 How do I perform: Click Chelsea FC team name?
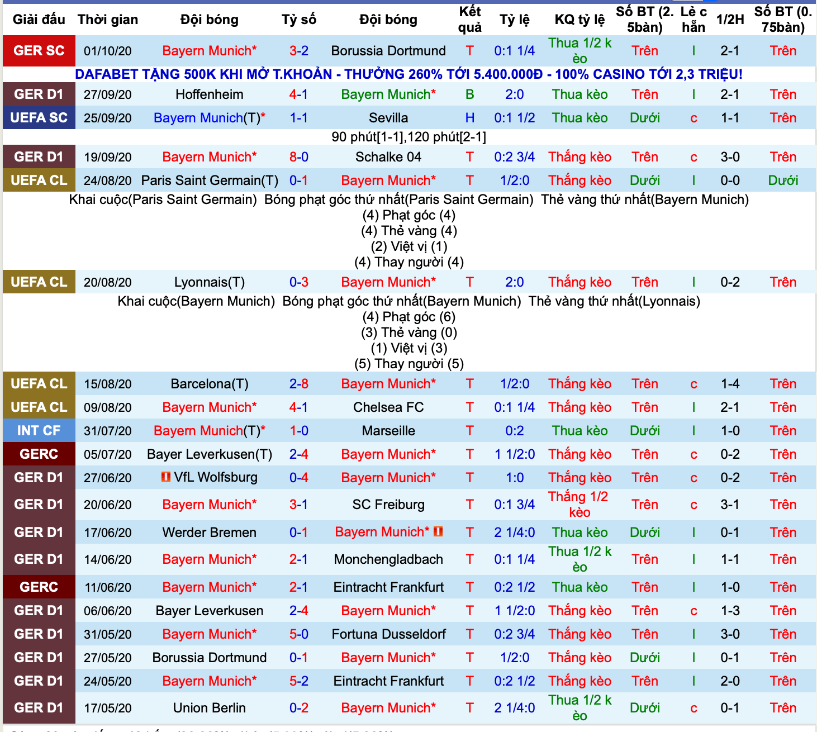[388, 407]
